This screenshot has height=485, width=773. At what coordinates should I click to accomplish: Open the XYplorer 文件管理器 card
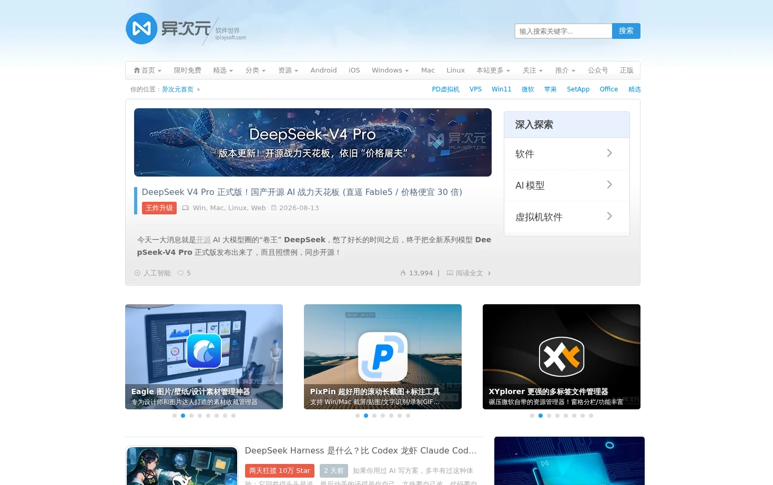pos(562,357)
